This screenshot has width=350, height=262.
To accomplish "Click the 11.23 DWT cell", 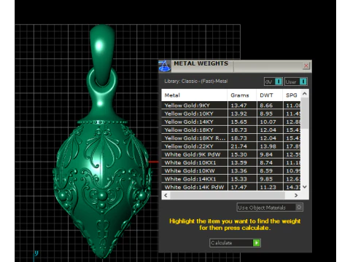I will (270, 187).
